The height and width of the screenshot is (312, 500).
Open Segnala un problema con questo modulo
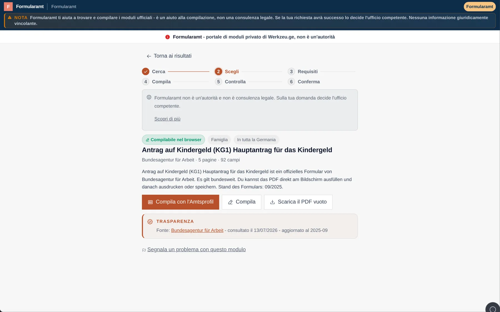point(196,249)
